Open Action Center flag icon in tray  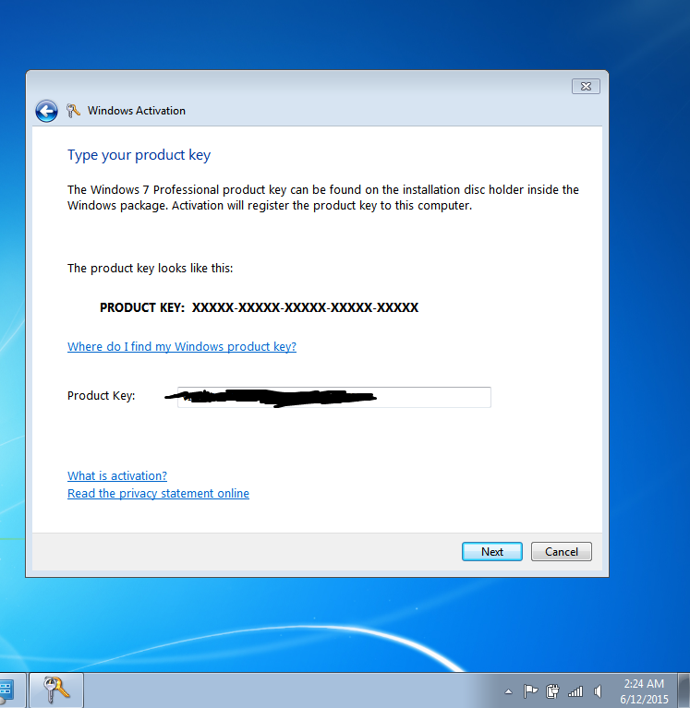530,690
